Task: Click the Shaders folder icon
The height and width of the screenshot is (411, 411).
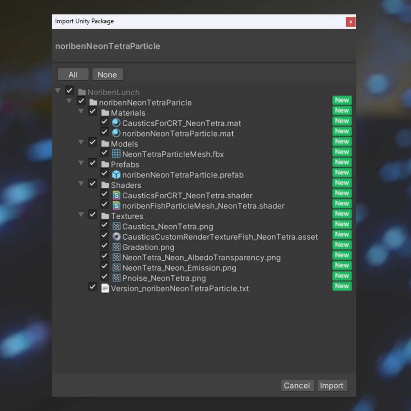Action: (105, 185)
